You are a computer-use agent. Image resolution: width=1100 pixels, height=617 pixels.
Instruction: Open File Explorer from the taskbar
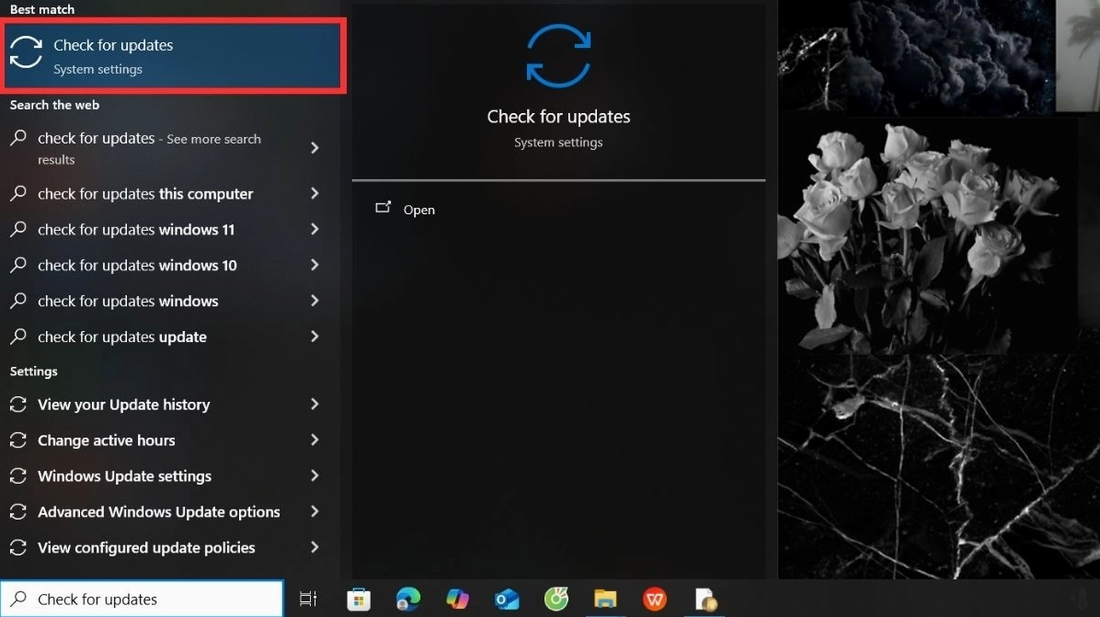[x=605, y=600]
